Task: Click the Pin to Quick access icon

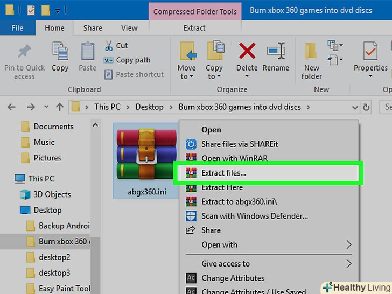Action: pos(25,51)
